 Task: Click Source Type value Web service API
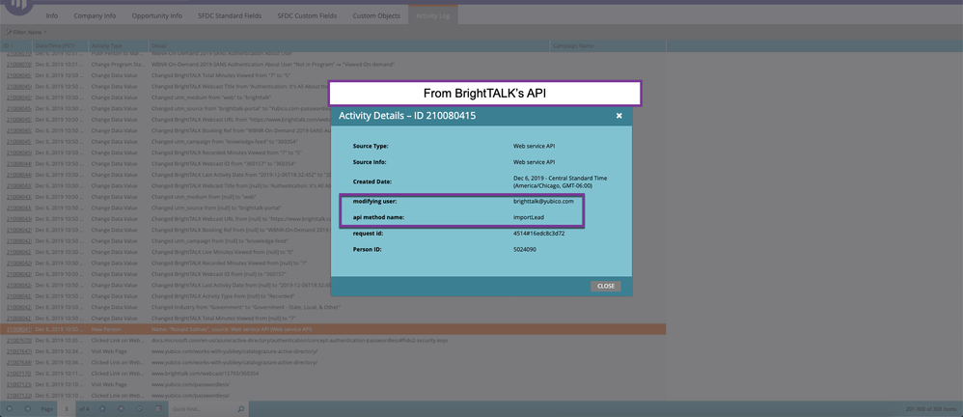(x=534, y=146)
